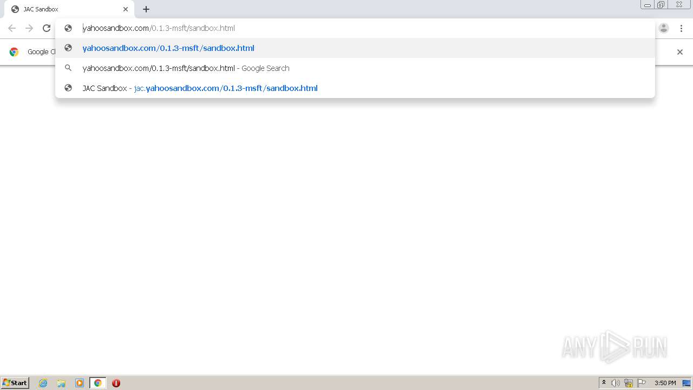Open the volume speaker tray icon
Viewport: 693px width, 390px height.
tap(616, 383)
